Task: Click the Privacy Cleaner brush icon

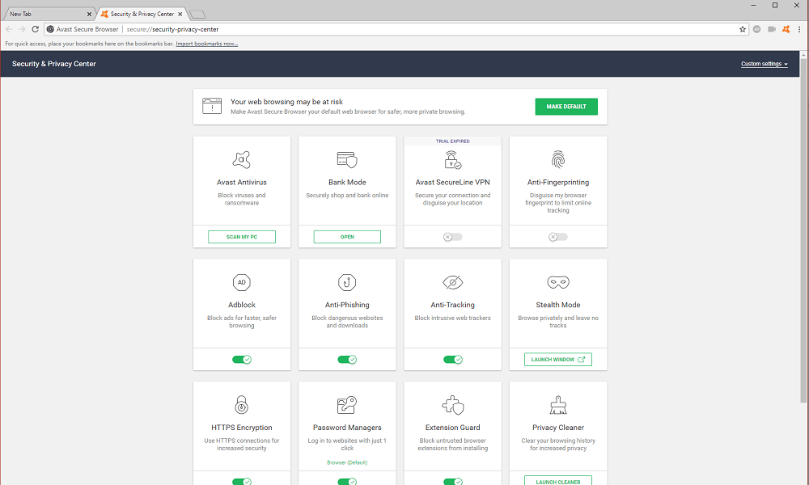Action: 558,405
